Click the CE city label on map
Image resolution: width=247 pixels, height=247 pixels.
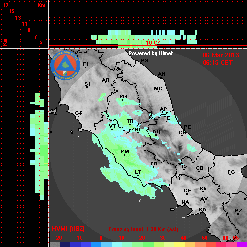(x=187, y=191)
